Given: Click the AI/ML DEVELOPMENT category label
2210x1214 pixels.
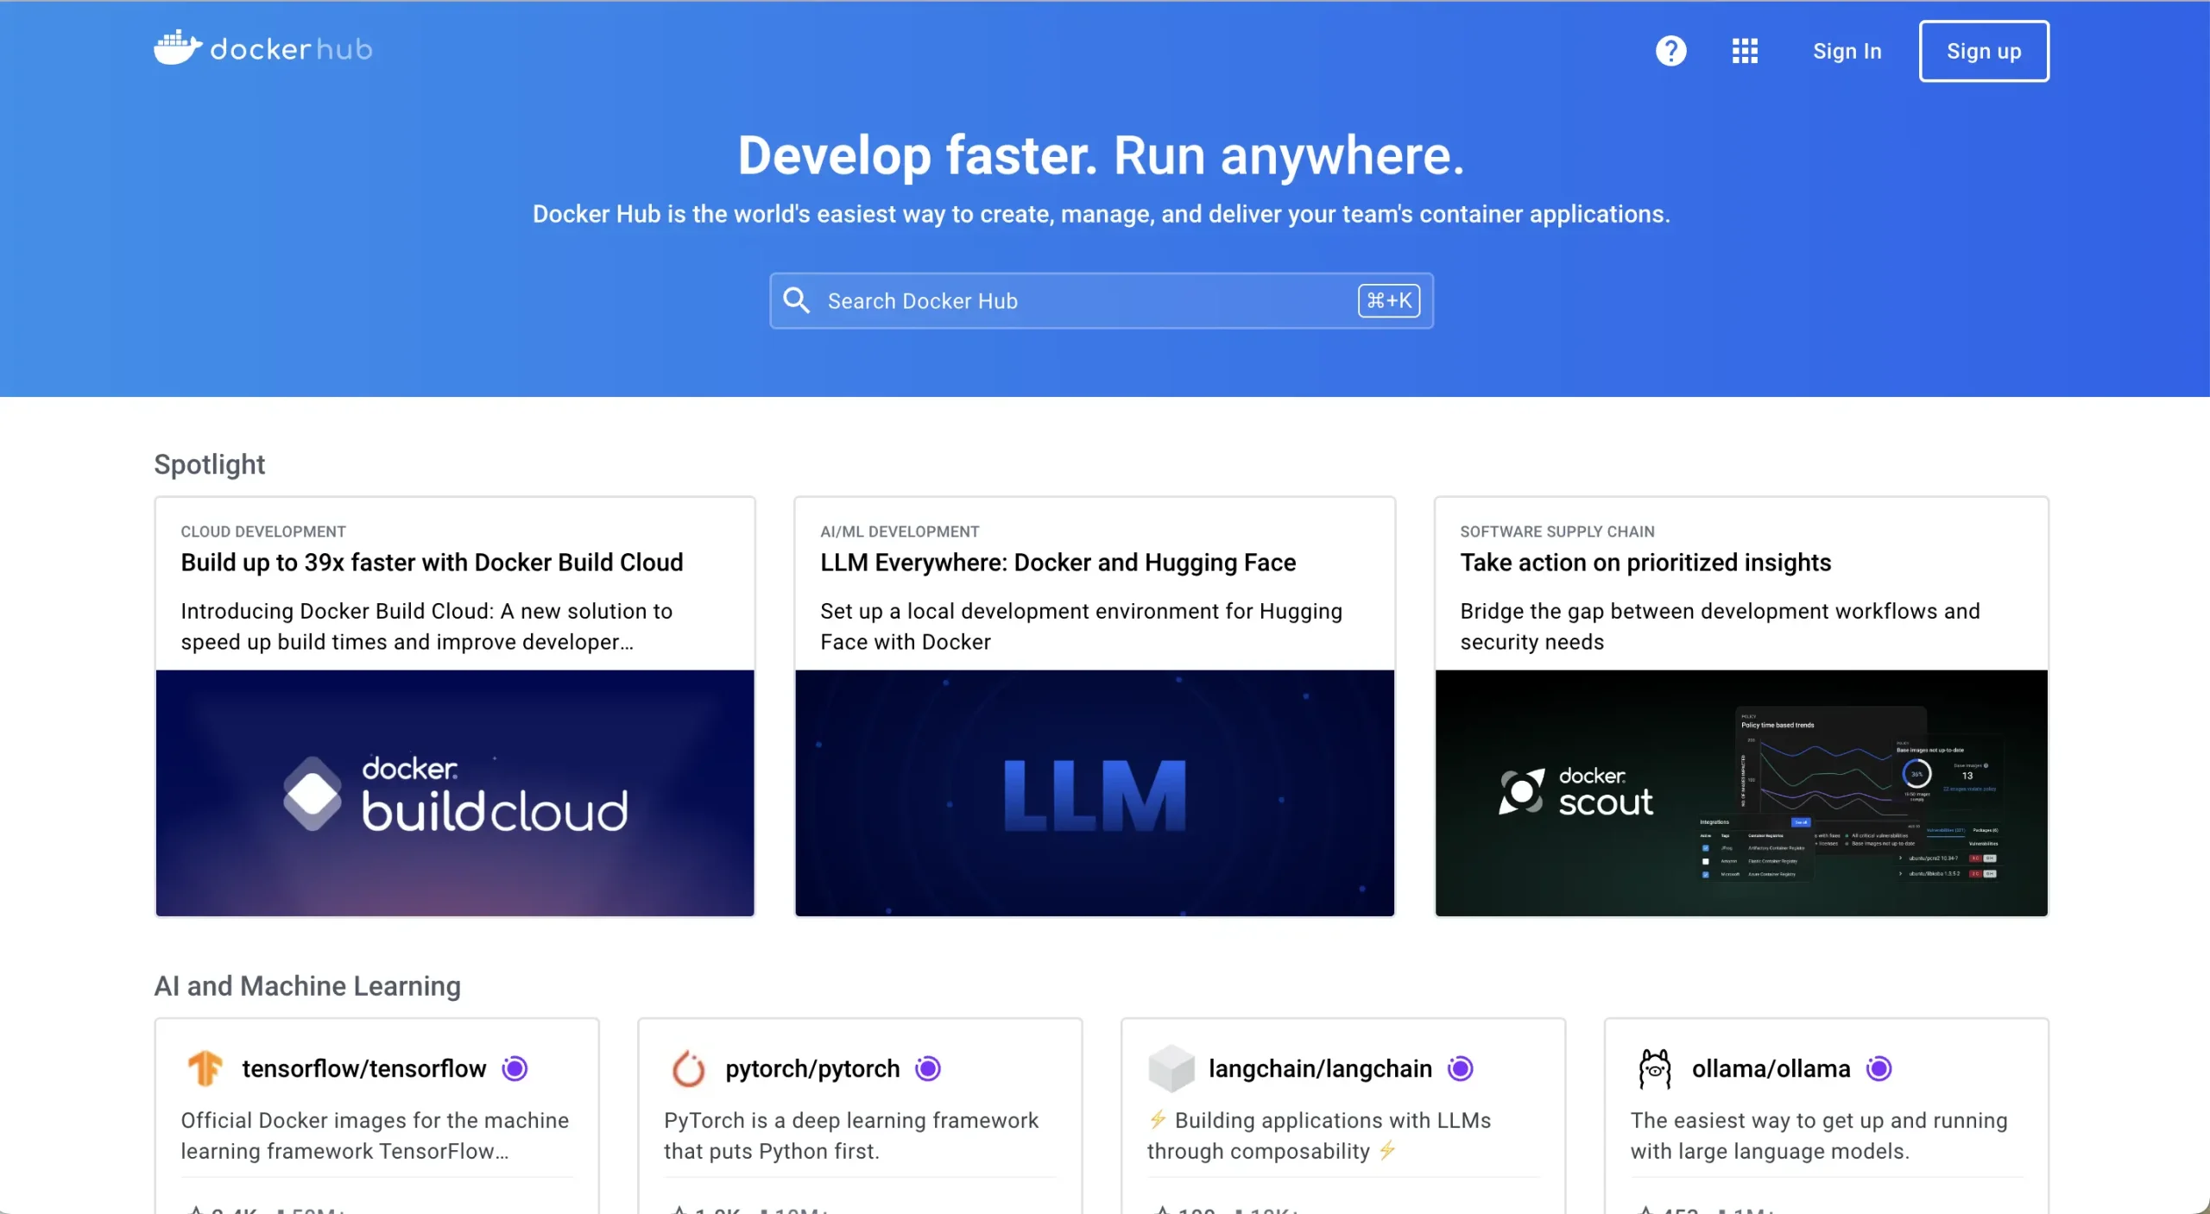Looking at the screenshot, I should 900,532.
